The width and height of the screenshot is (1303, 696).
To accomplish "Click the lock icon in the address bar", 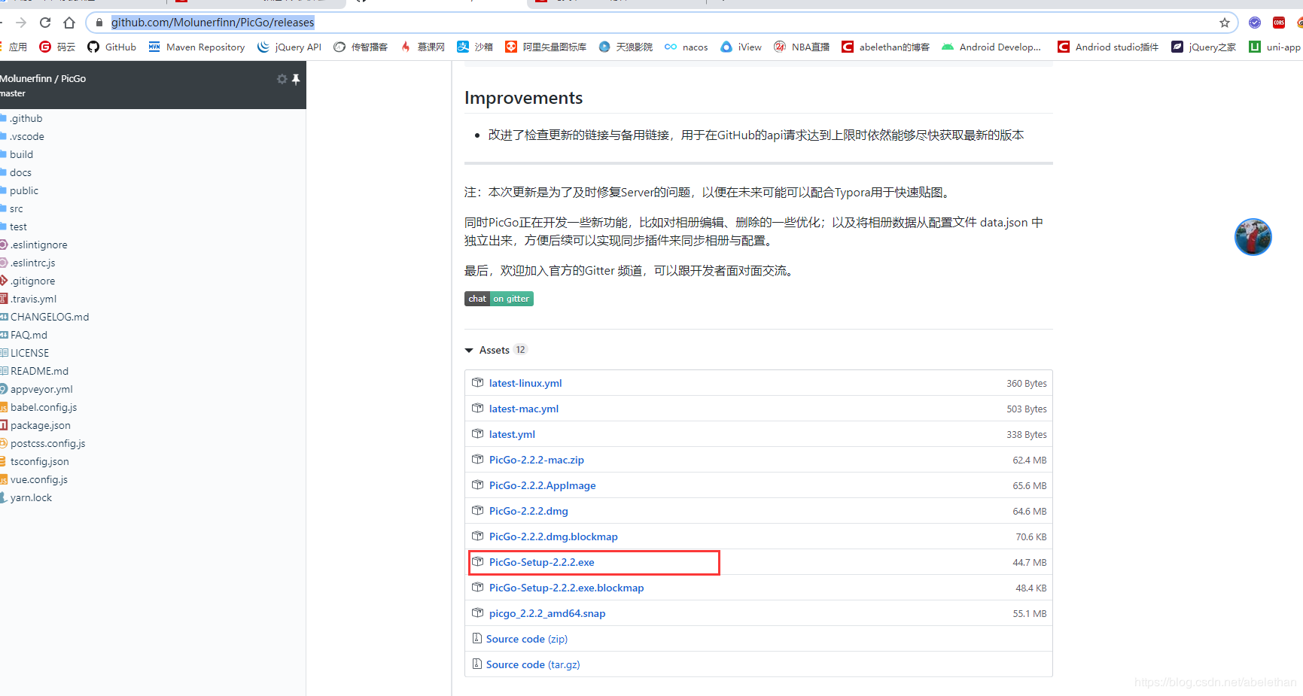I will tap(99, 23).
